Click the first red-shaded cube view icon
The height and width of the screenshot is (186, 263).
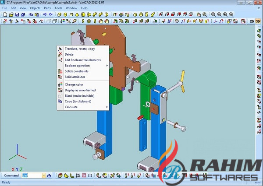coord(161,14)
